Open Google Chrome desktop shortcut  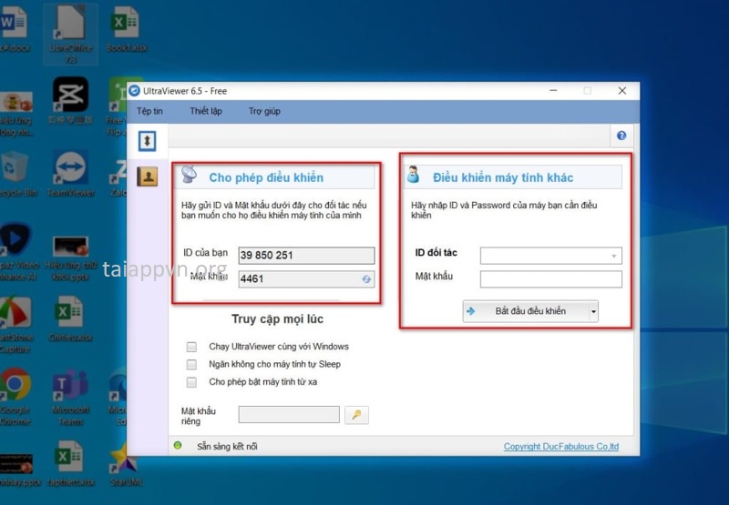(x=15, y=386)
